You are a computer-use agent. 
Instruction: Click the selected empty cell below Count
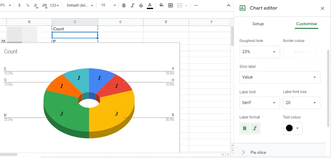coord(75,35)
